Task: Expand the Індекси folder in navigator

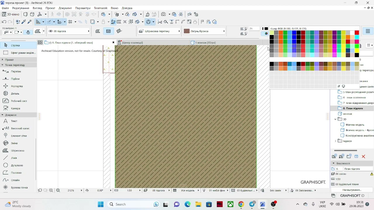Action: pos(335,141)
